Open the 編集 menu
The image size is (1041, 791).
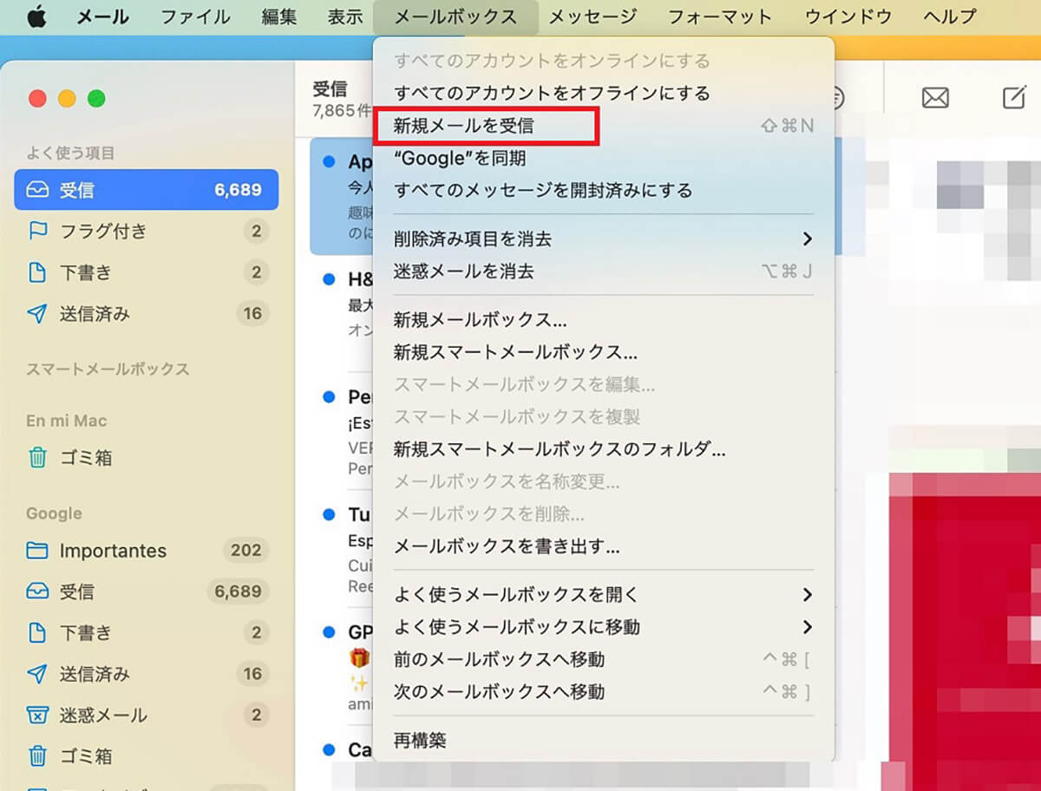click(278, 16)
